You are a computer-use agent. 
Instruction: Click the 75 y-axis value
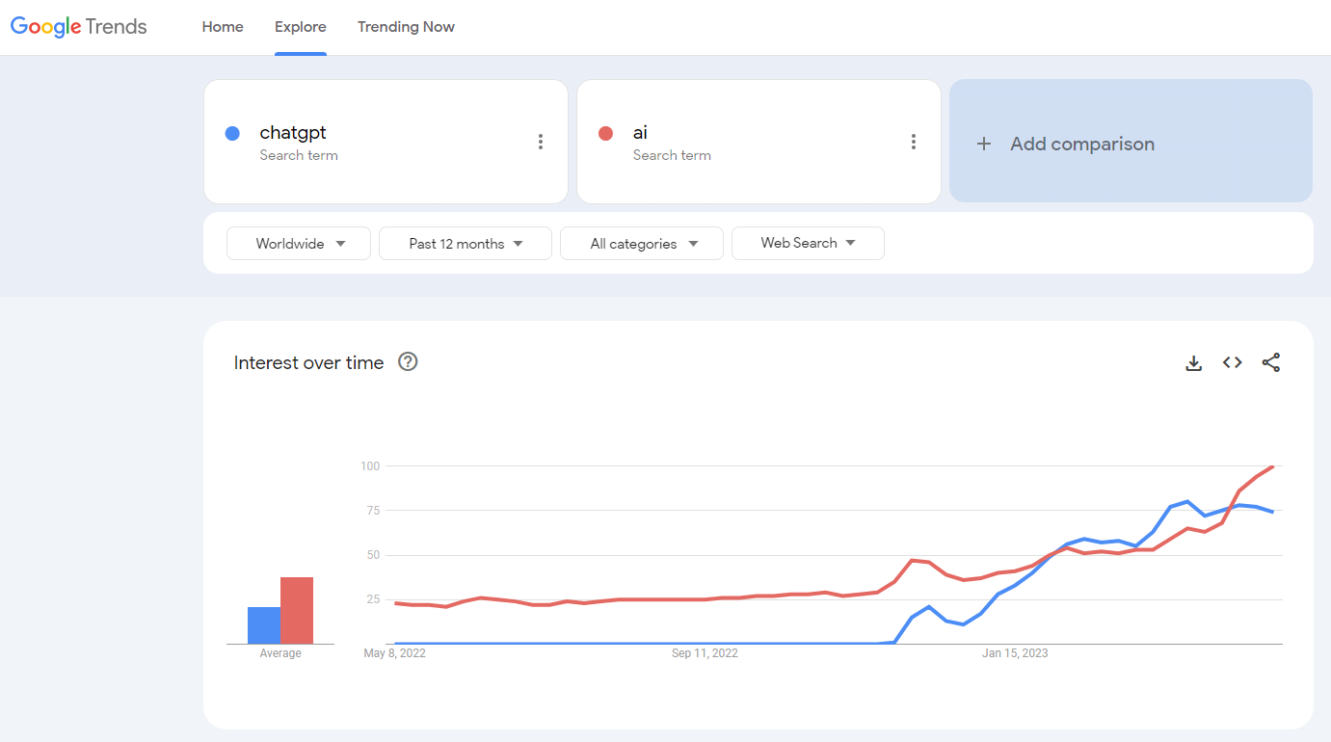click(373, 511)
